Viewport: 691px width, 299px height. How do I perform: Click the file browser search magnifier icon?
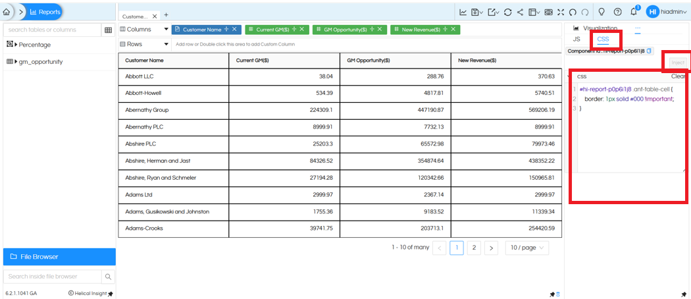coord(108,277)
